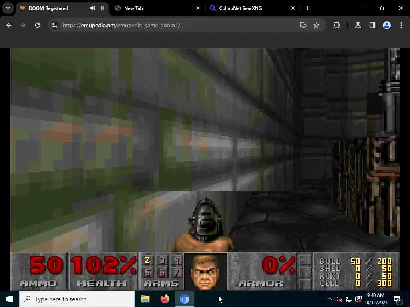The width and height of the screenshot is (410, 307).
Task: Open the Extensions puzzle icon
Action: 336,25
